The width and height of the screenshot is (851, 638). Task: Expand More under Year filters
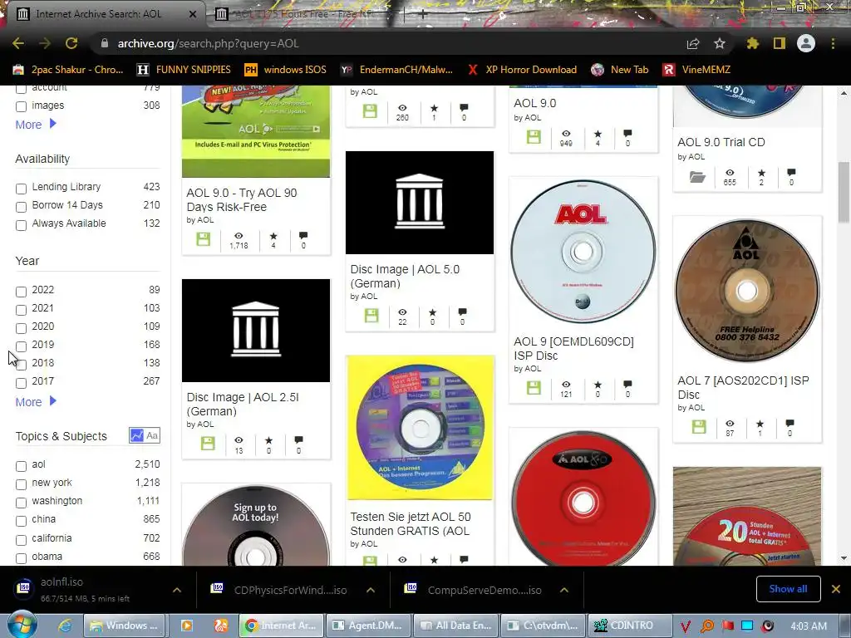[36, 402]
